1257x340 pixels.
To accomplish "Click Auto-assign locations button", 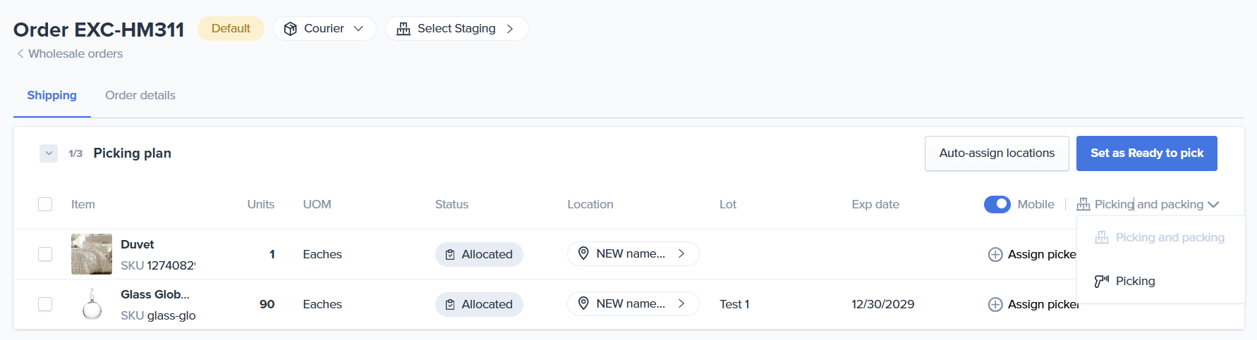I will 996,153.
